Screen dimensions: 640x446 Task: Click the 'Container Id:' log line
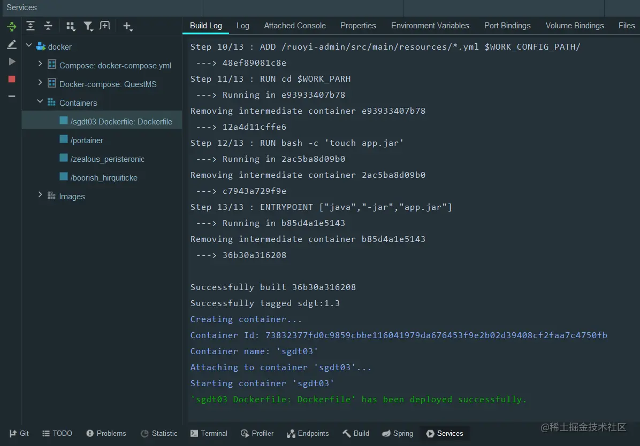click(399, 335)
